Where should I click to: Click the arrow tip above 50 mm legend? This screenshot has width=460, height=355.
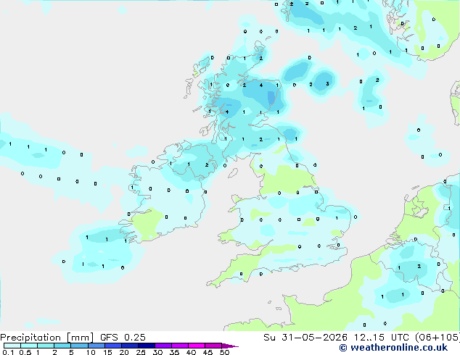coord(230,346)
